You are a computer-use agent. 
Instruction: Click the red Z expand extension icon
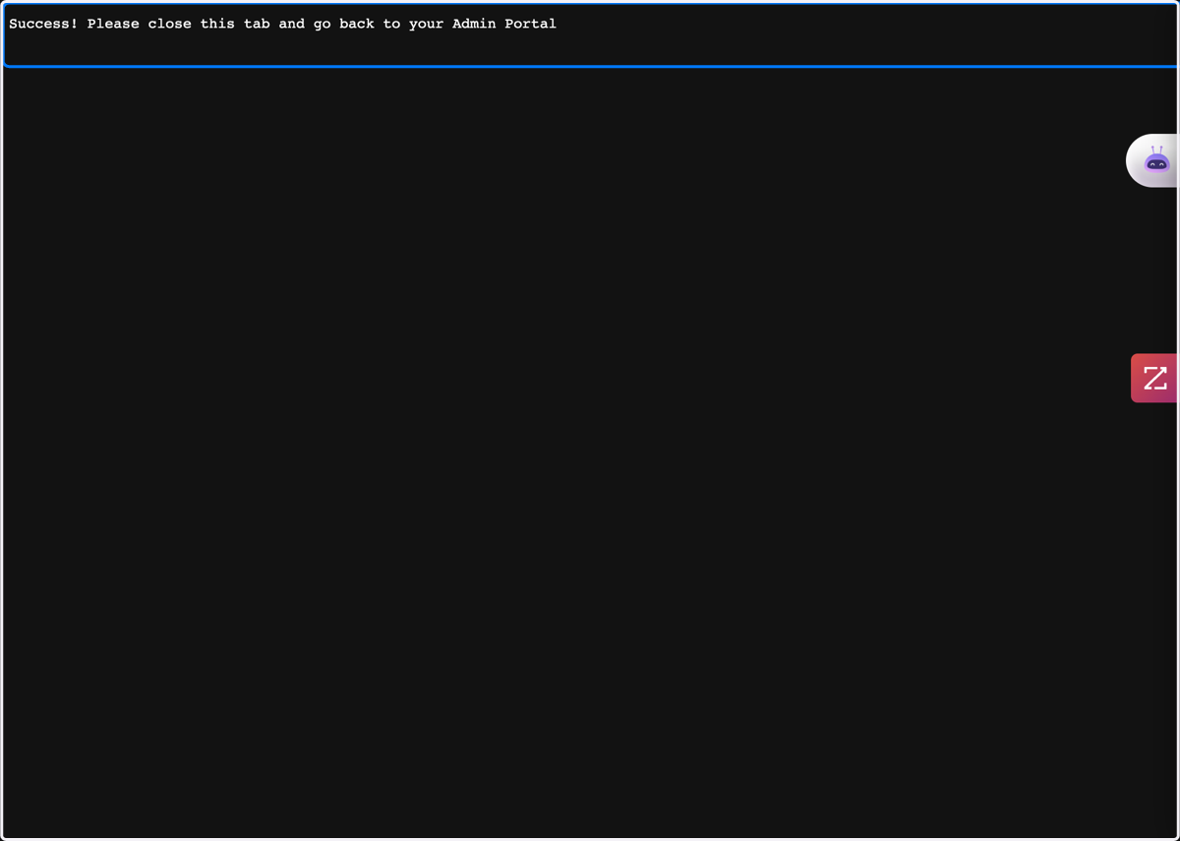pyautogui.click(x=1154, y=378)
